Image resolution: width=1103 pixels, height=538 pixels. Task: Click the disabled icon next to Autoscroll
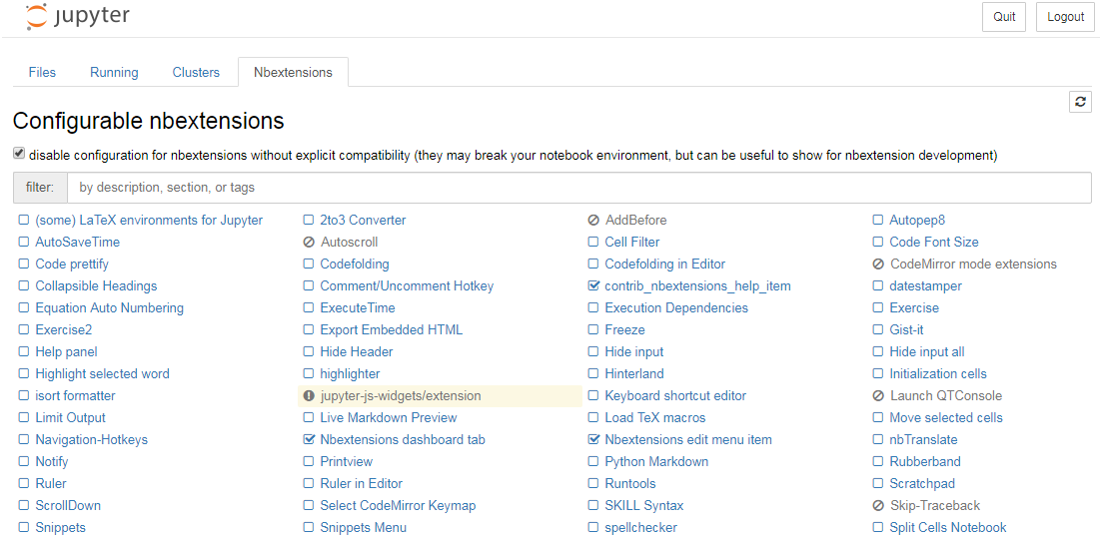point(309,243)
